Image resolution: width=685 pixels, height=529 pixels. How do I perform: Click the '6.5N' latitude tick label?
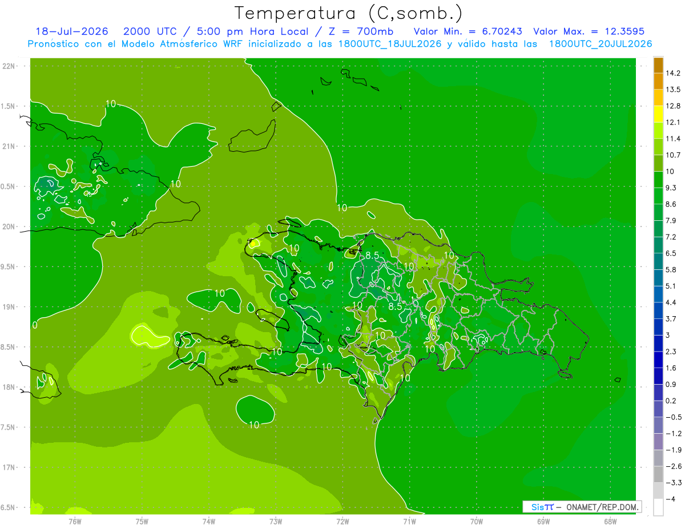(9, 507)
